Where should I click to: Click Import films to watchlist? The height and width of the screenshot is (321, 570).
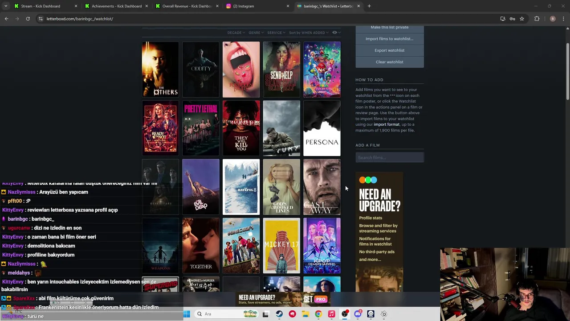pos(390,39)
